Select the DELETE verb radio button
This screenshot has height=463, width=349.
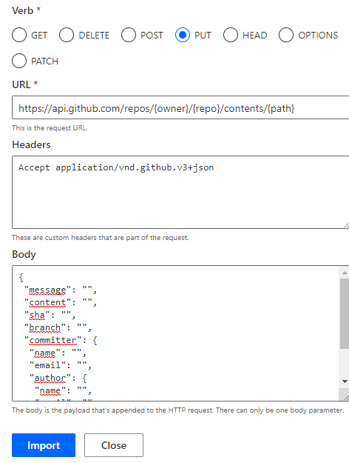(x=67, y=35)
